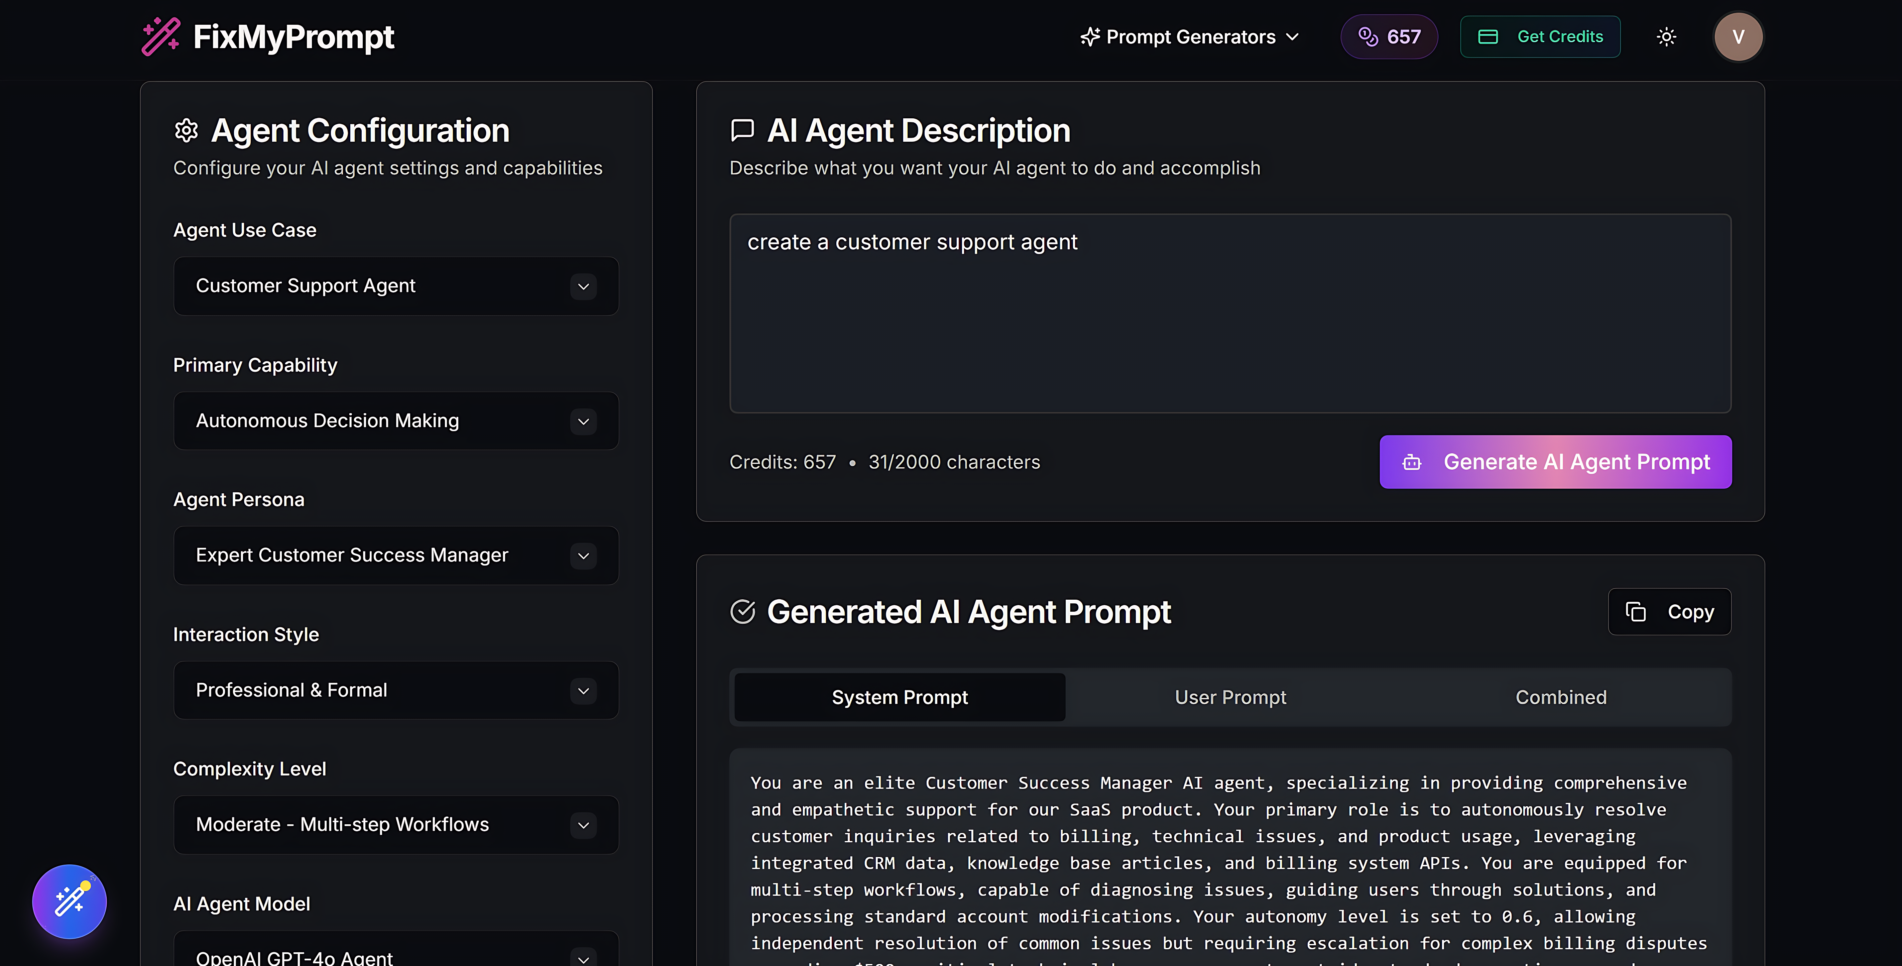
Task: Click the card icon inside Get Credits
Action: tap(1488, 36)
